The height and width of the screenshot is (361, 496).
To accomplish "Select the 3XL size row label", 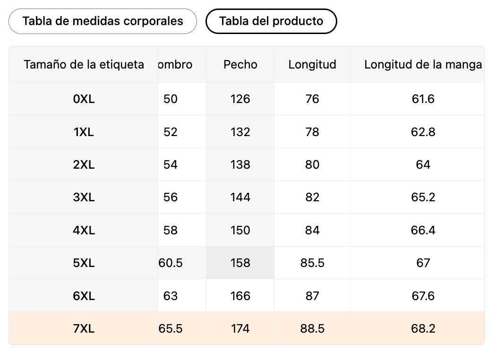I will tap(84, 197).
